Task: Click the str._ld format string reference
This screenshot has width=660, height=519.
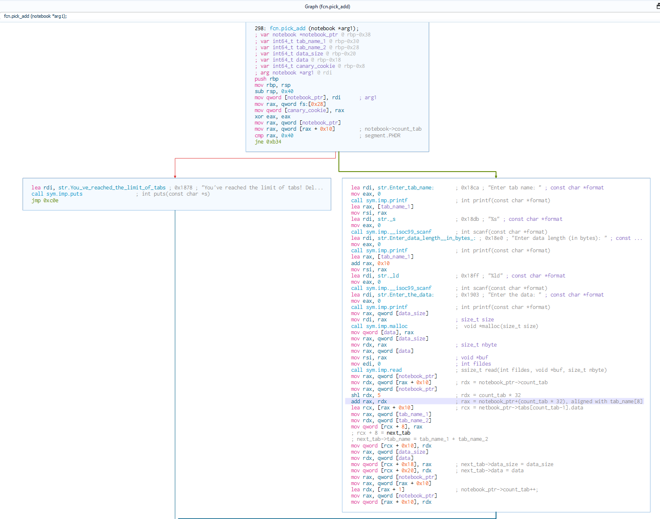Action: coord(388,276)
